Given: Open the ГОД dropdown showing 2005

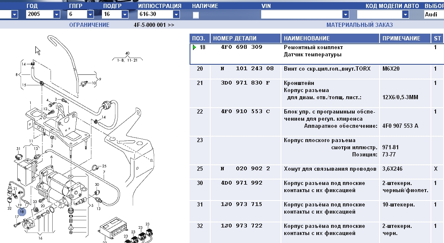Looking at the screenshot, I should [57, 15].
